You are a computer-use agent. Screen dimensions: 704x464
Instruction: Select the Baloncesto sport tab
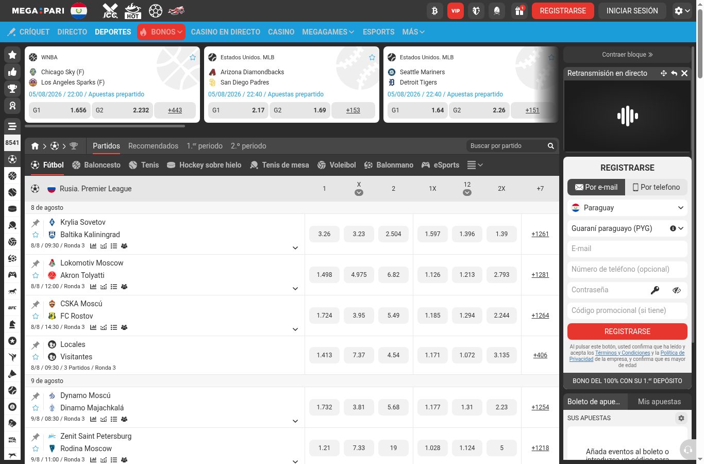(x=96, y=165)
